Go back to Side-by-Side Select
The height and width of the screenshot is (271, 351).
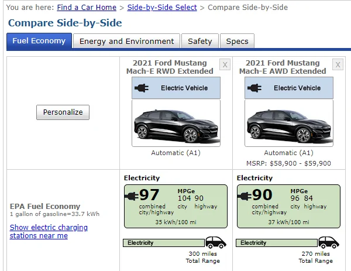(x=162, y=8)
